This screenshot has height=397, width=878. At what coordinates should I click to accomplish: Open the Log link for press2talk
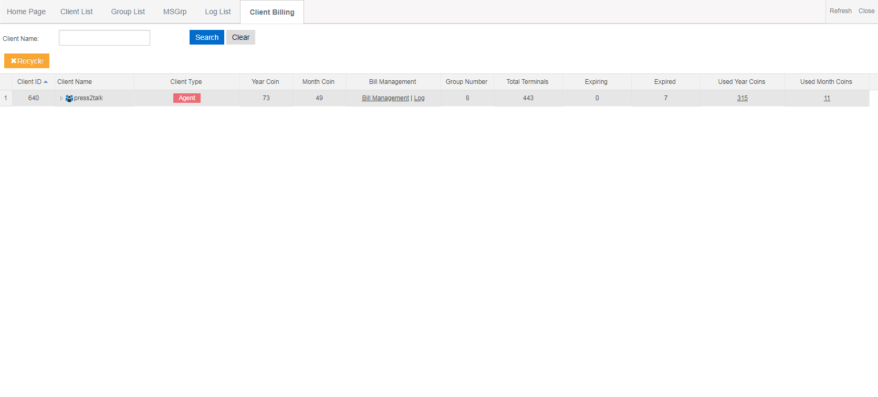(419, 98)
